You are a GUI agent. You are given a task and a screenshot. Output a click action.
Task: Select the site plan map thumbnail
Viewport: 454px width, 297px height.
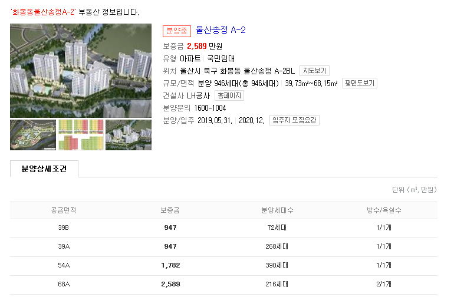pos(33,135)
